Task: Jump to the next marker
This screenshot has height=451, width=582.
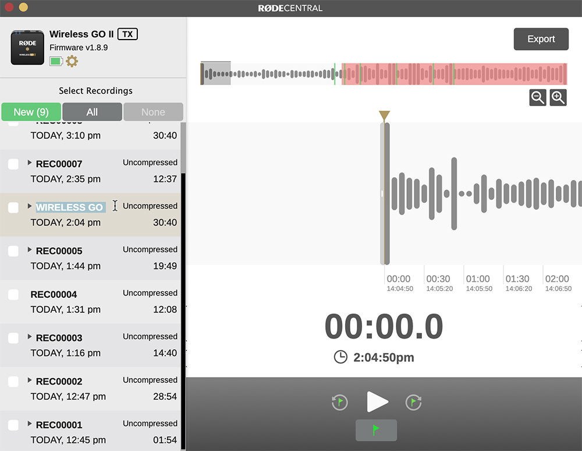Action: [x=413, y=402]
